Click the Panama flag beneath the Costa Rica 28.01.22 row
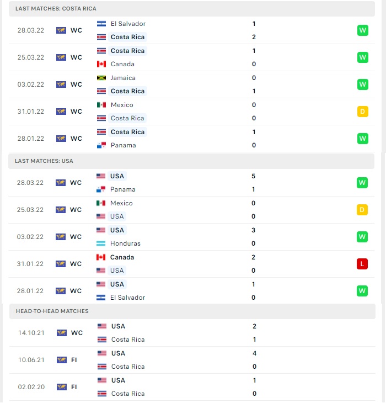Image resolution: width=386 pixels, height=403 pixels. pos(101,145)
